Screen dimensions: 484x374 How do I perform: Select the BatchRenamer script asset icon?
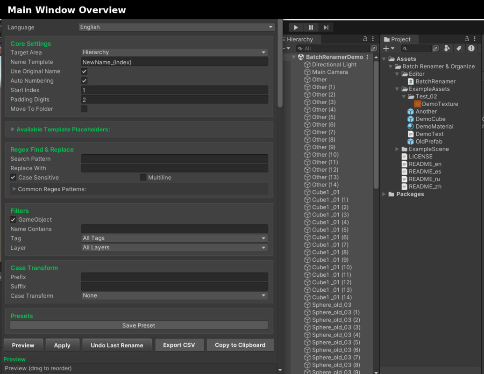(x=411, y=81)
